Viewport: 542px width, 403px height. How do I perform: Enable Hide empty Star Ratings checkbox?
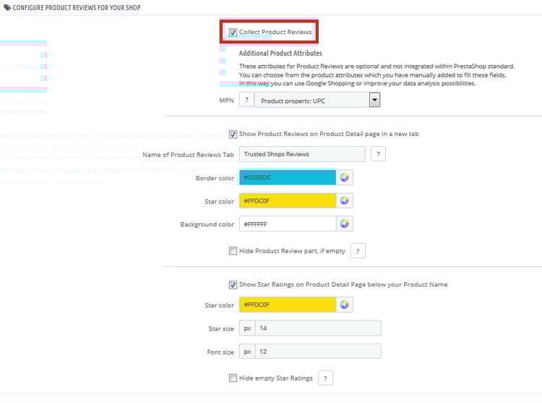pos(233,378)
